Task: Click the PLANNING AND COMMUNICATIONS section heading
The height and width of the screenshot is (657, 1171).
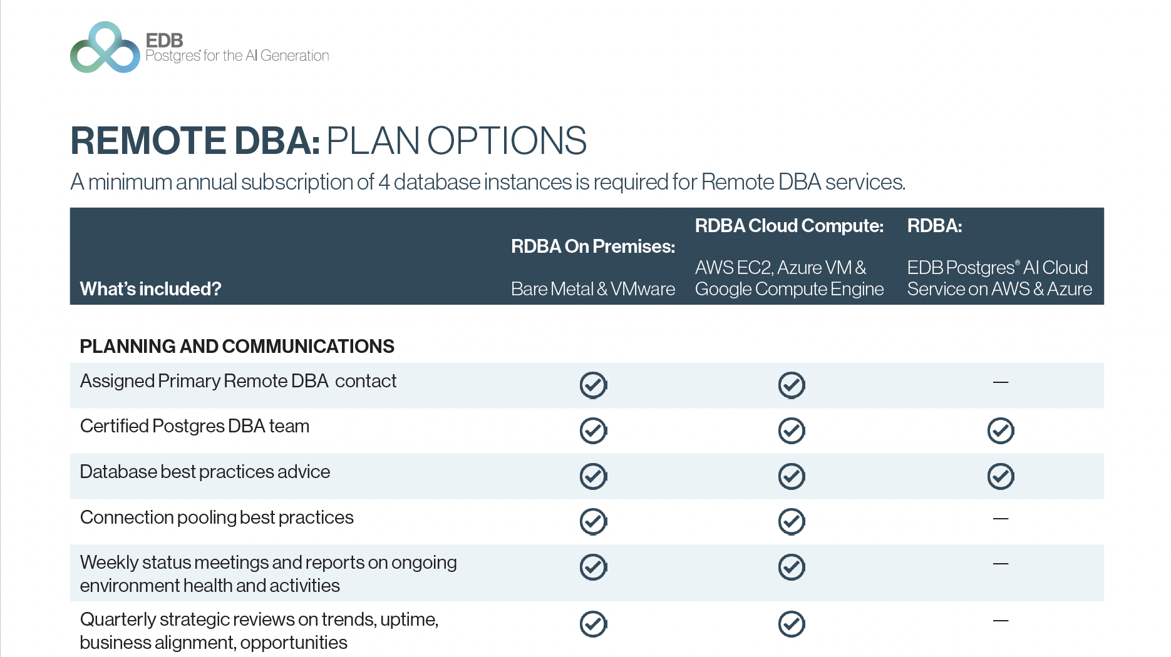Action: [x=237, y=346]
